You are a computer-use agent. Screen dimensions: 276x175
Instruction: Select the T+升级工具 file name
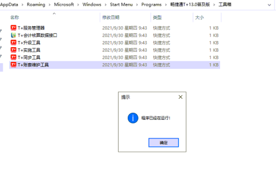tap(29, 43)
